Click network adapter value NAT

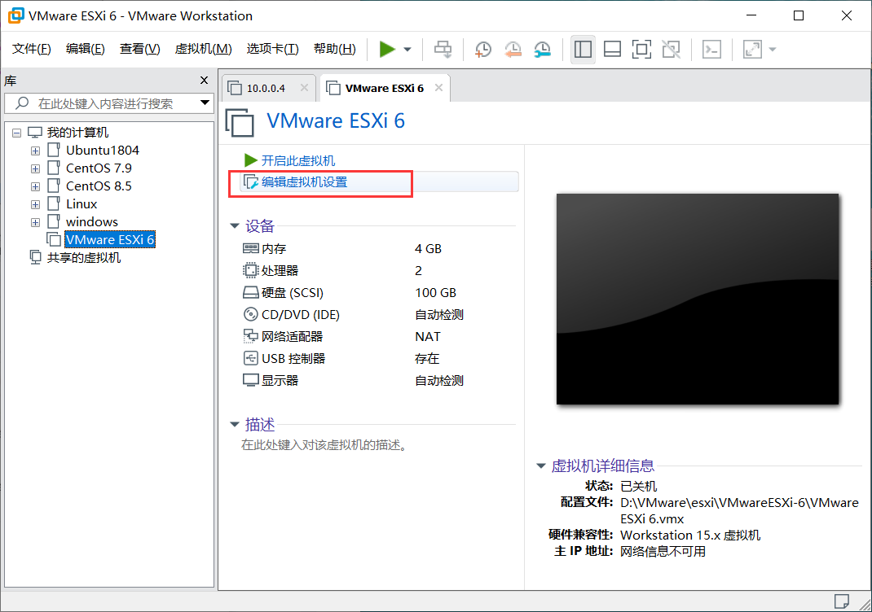(428, 337)
